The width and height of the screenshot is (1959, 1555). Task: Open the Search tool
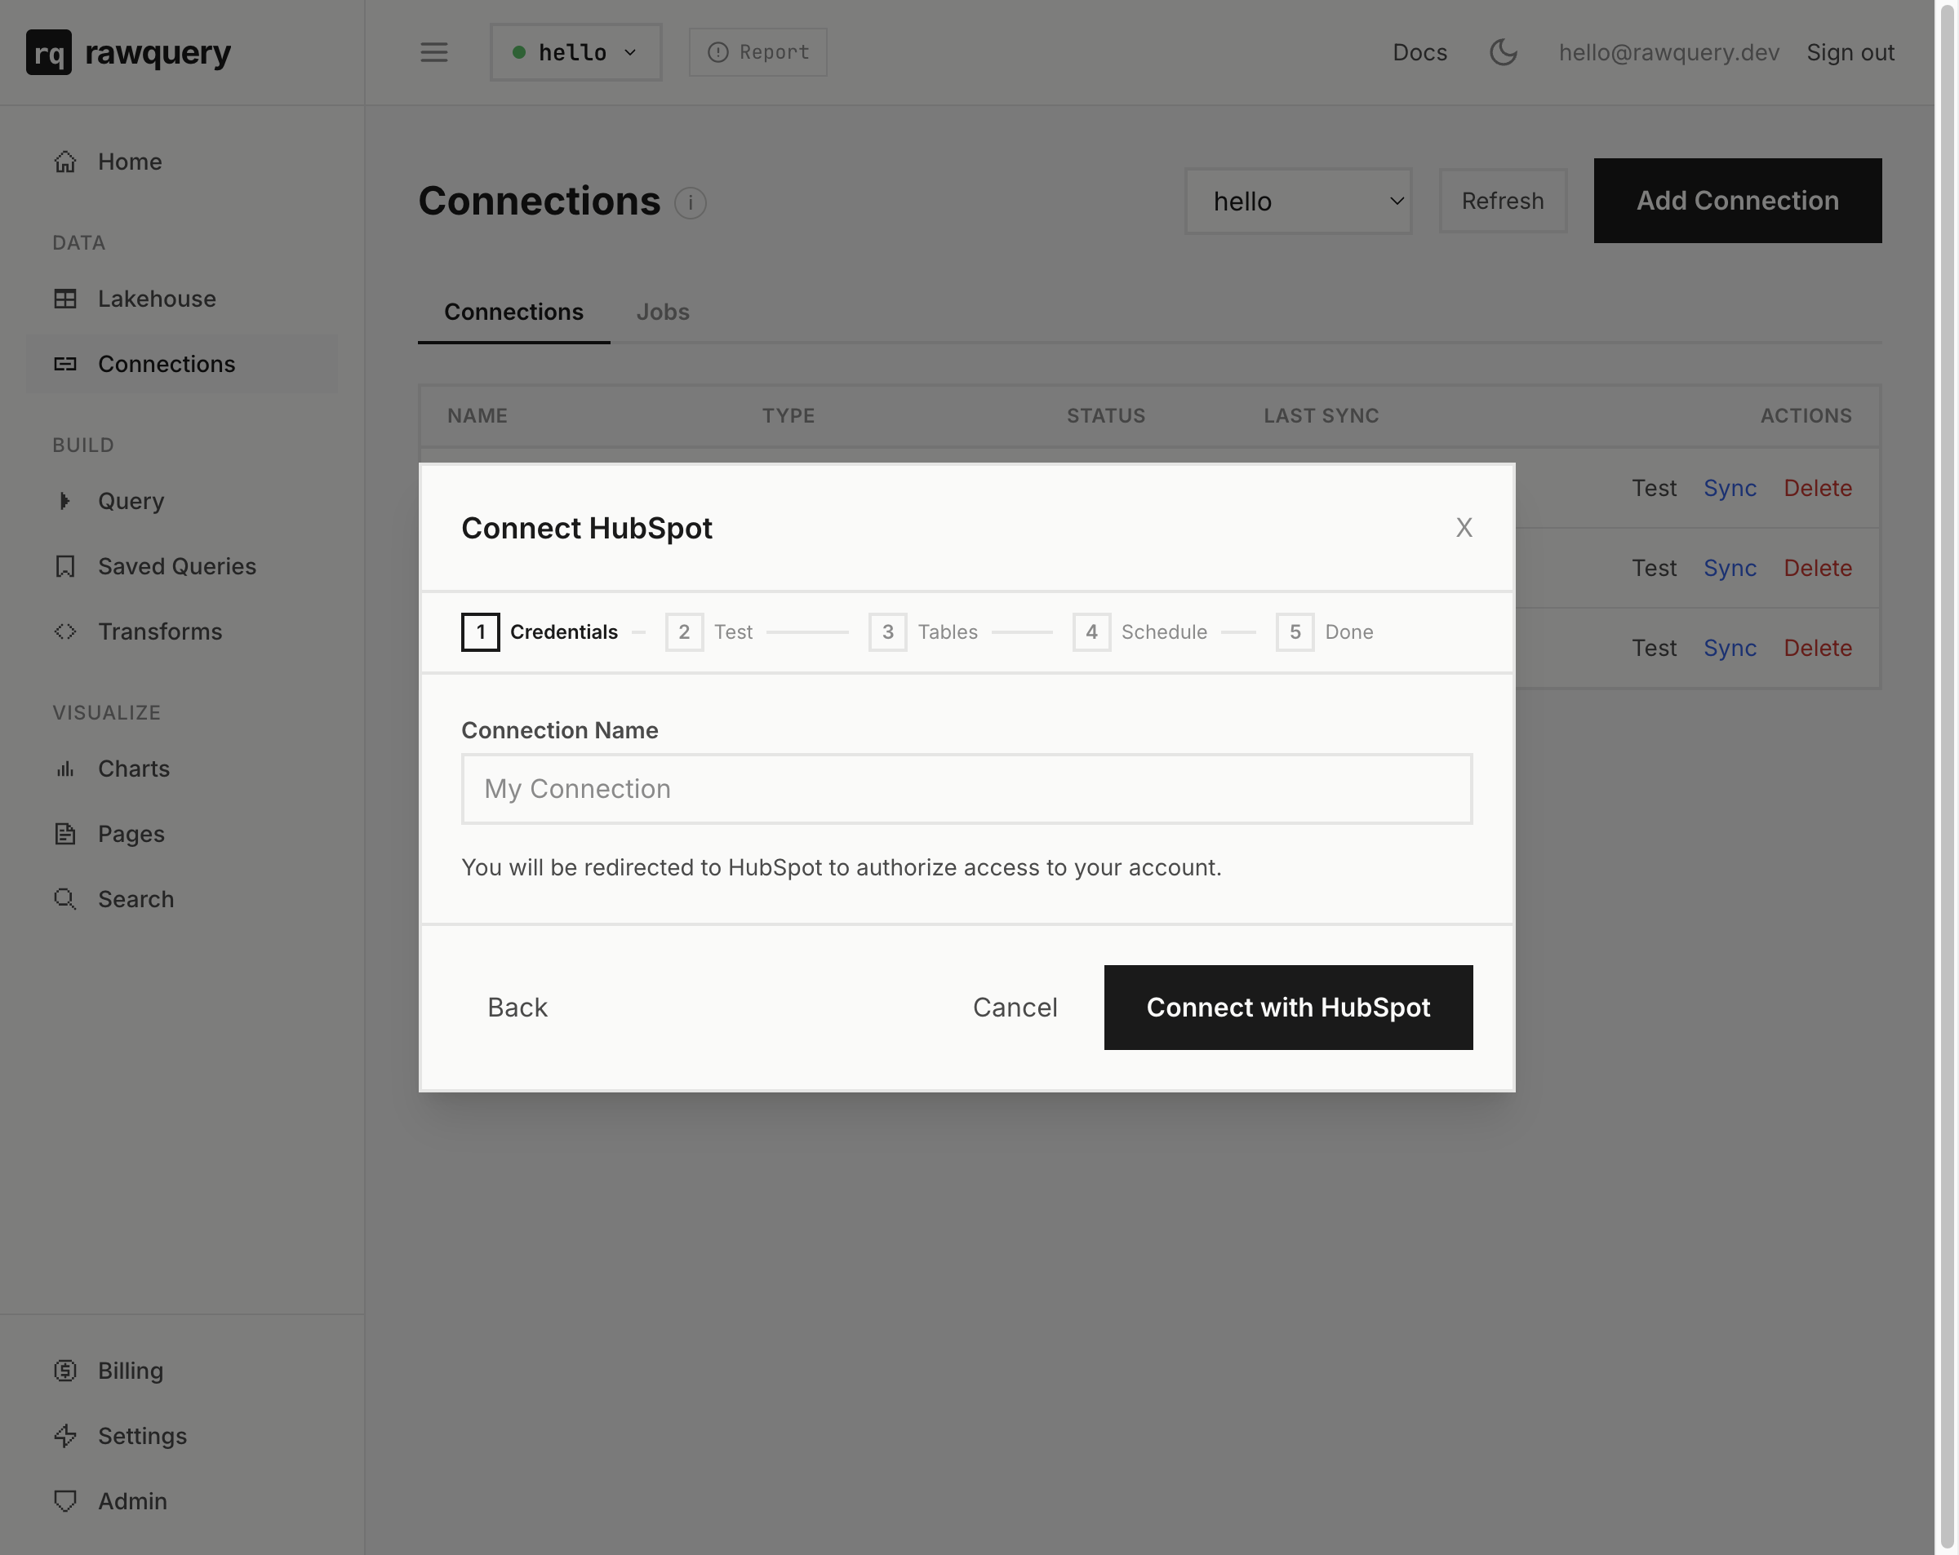pos(135,898)
